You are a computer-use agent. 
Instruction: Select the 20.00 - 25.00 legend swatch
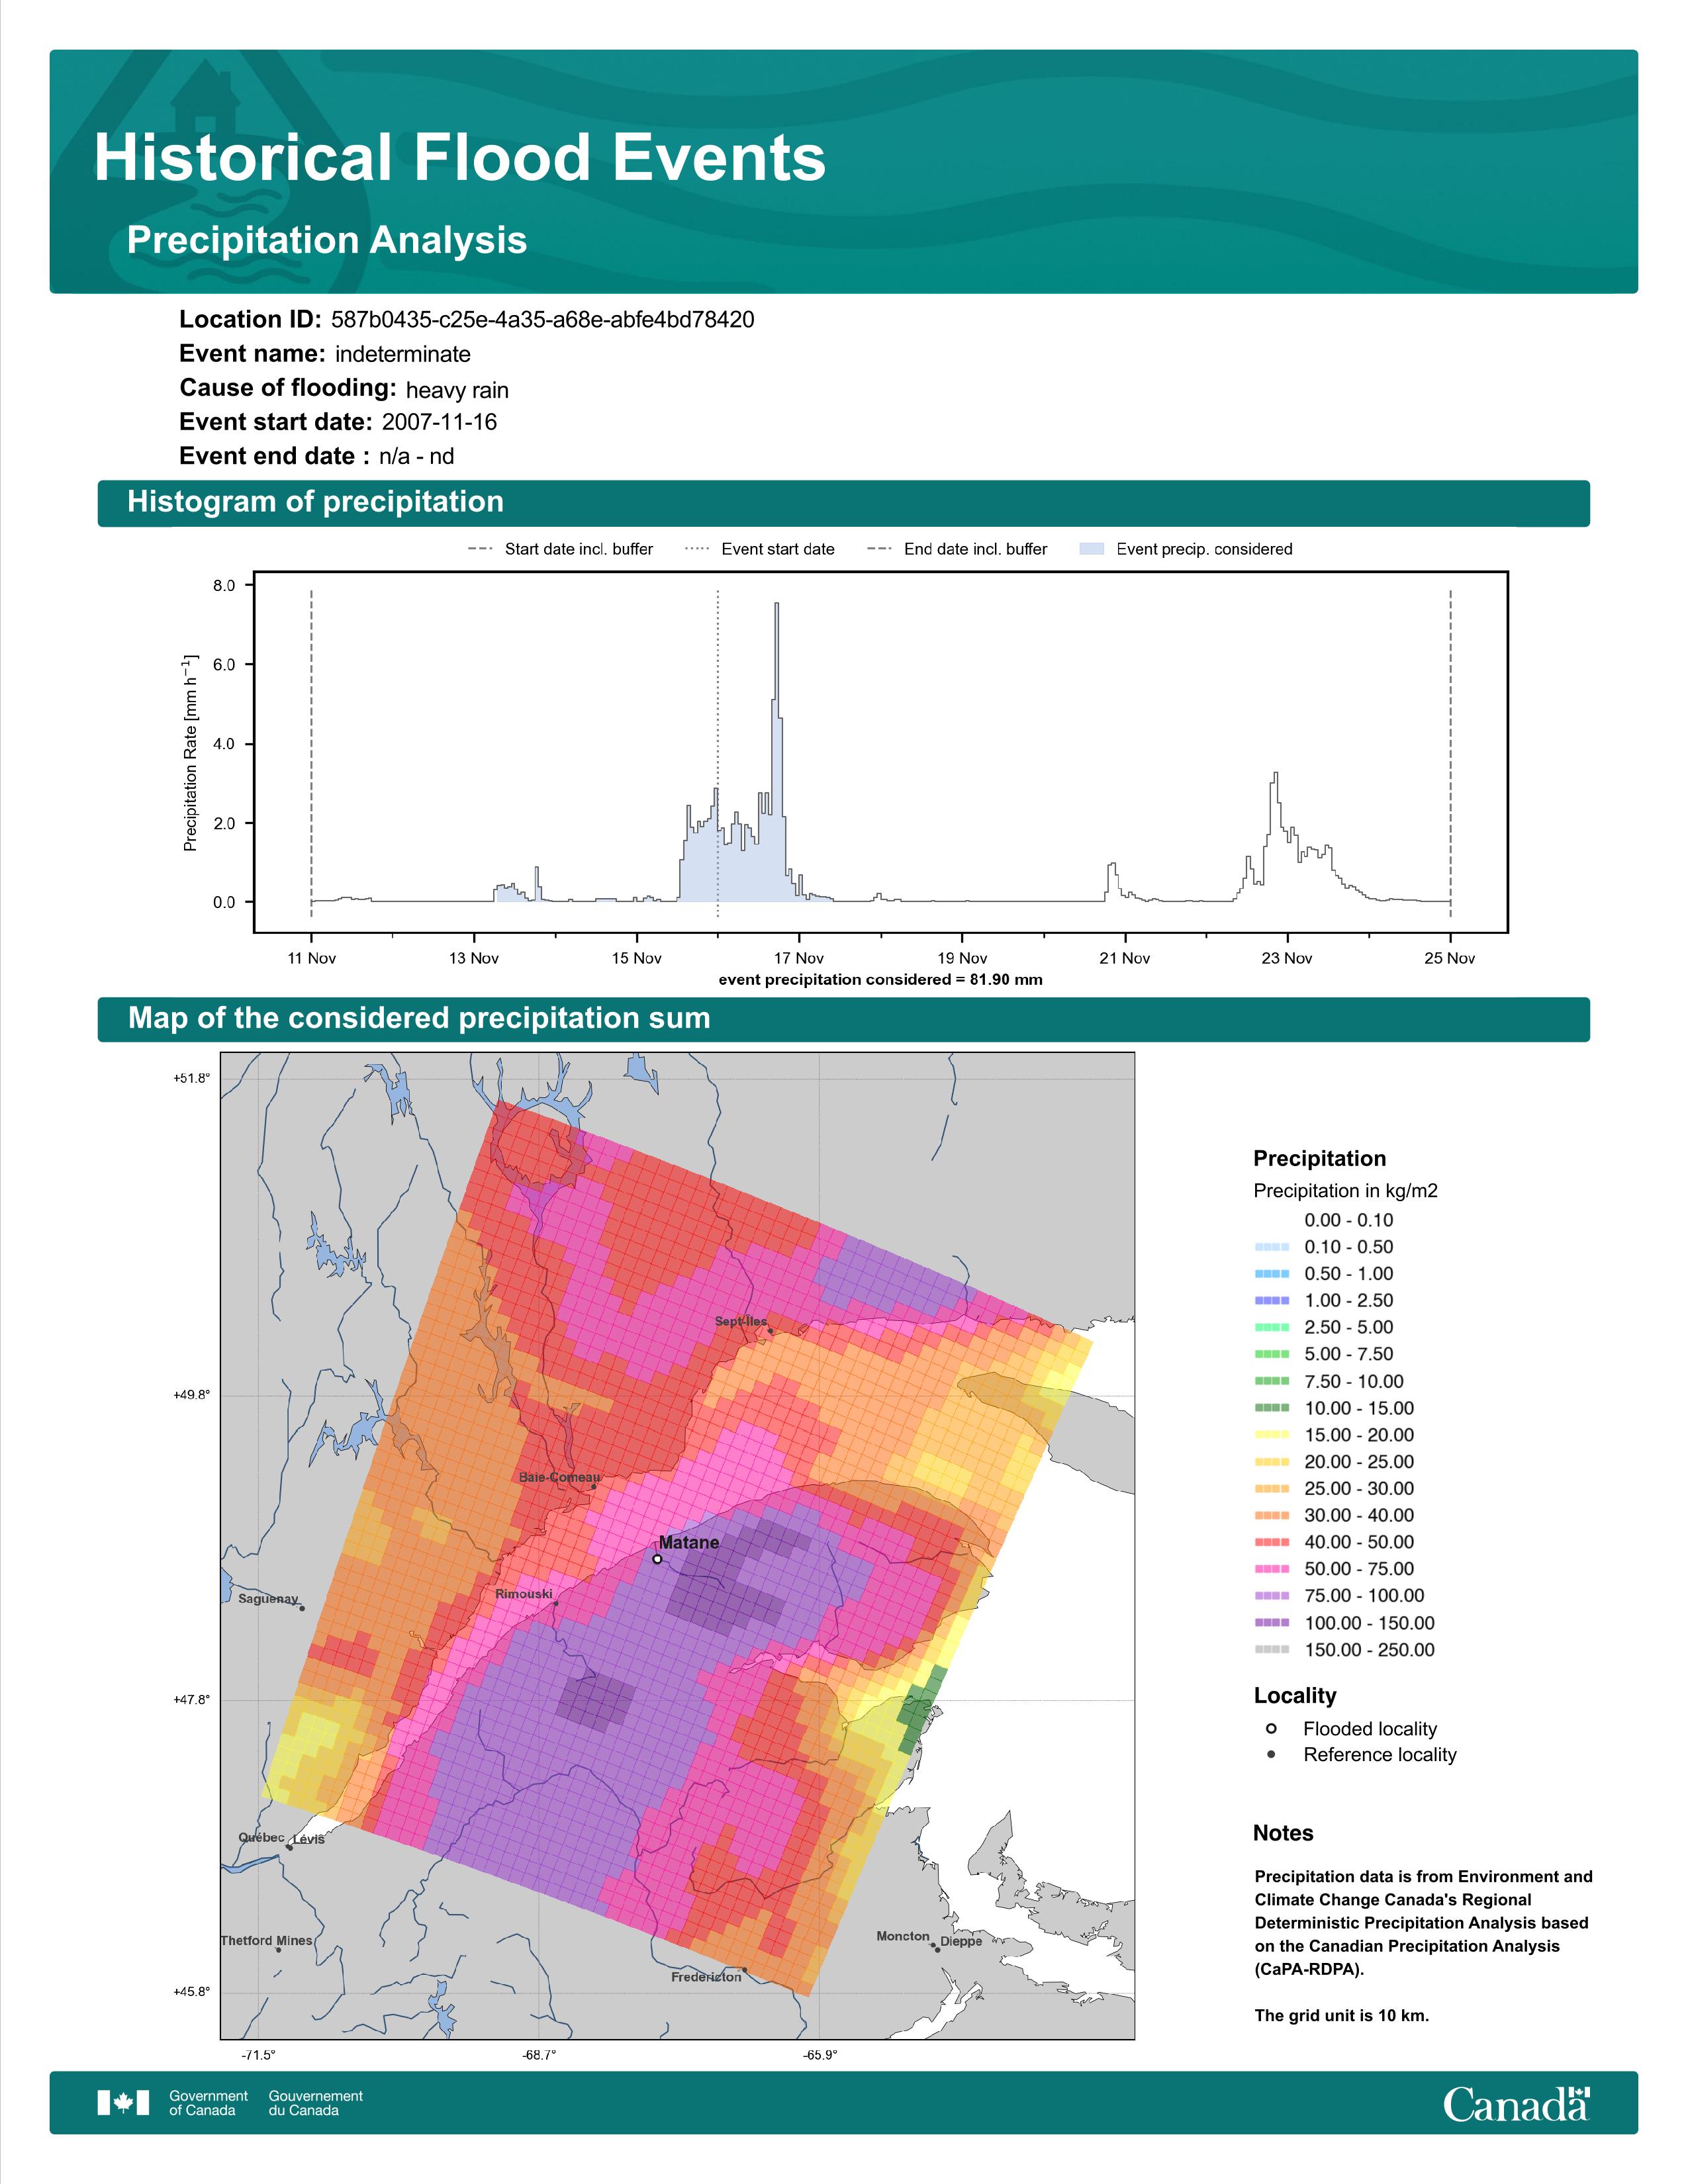click(1271, 1462)
